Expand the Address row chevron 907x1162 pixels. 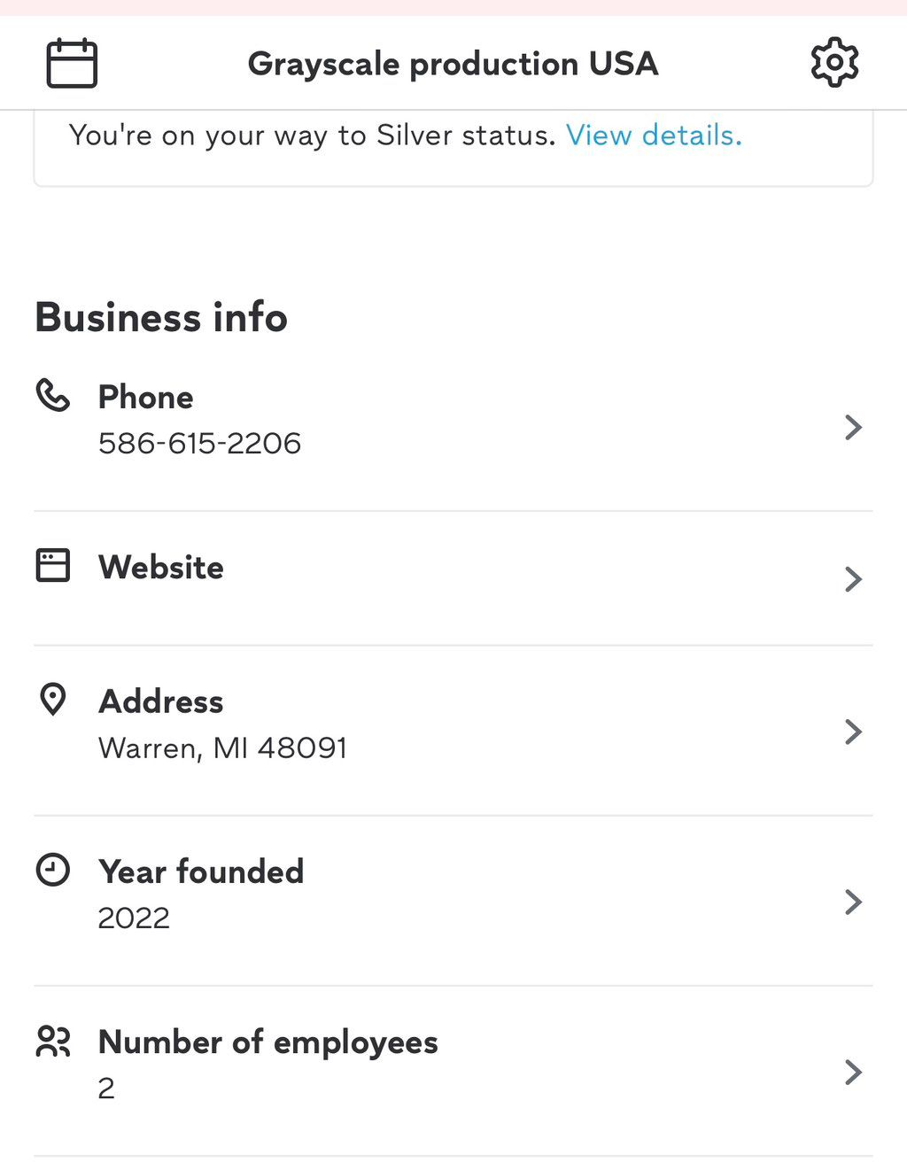click(853, 732)
